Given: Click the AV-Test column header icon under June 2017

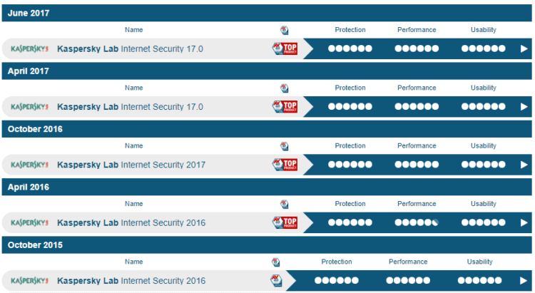Looking at the screenshot, I should click(x=284, y=30).
